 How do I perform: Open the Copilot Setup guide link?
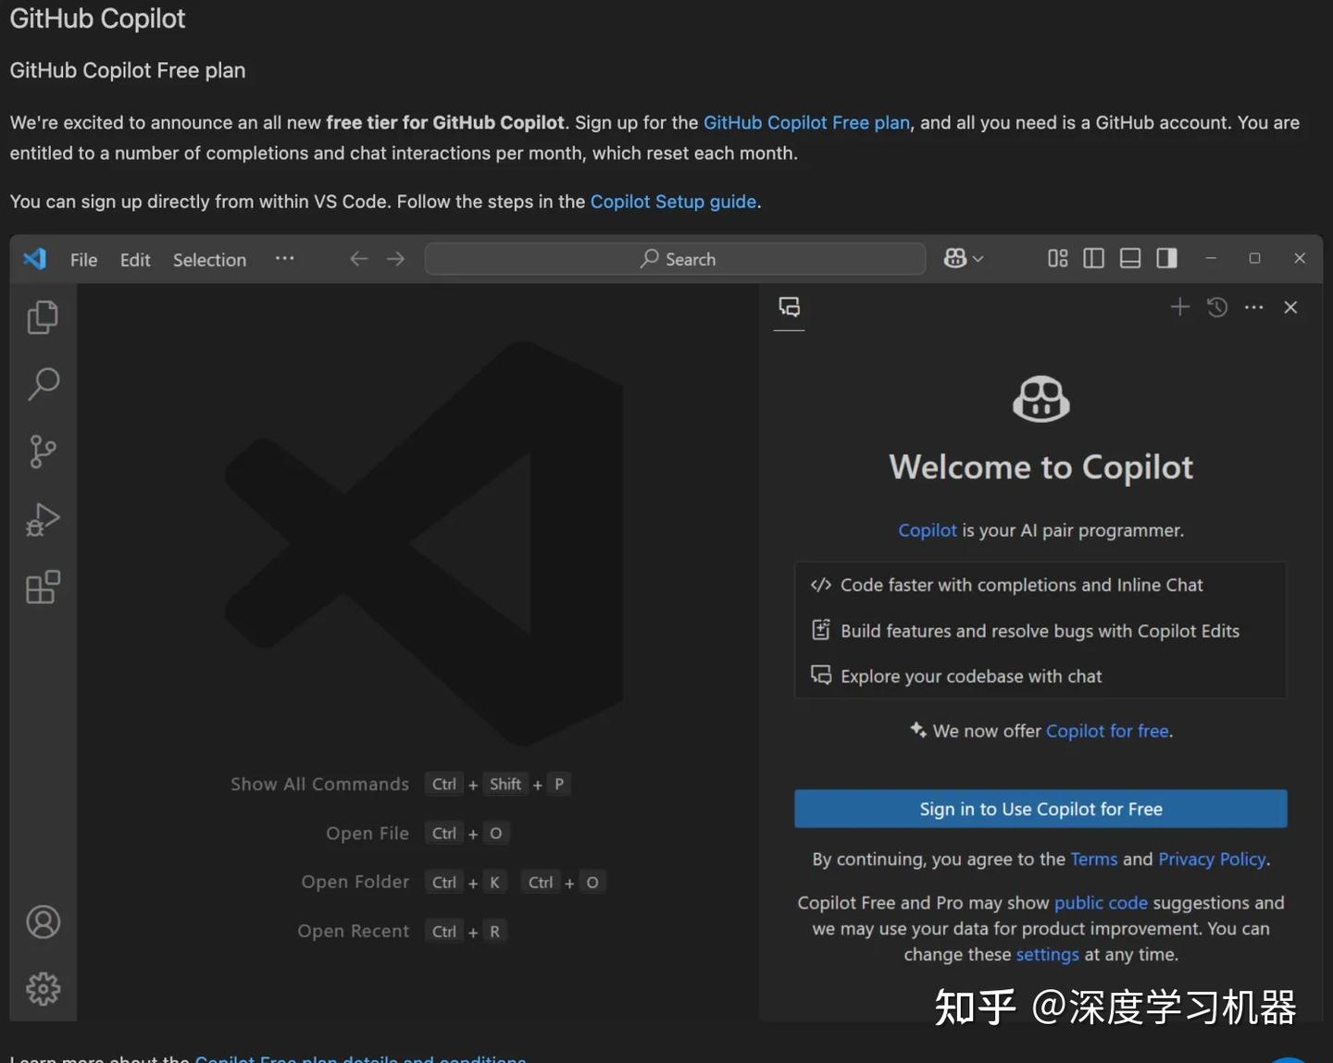pyautogui.click(x=674, y=201)
